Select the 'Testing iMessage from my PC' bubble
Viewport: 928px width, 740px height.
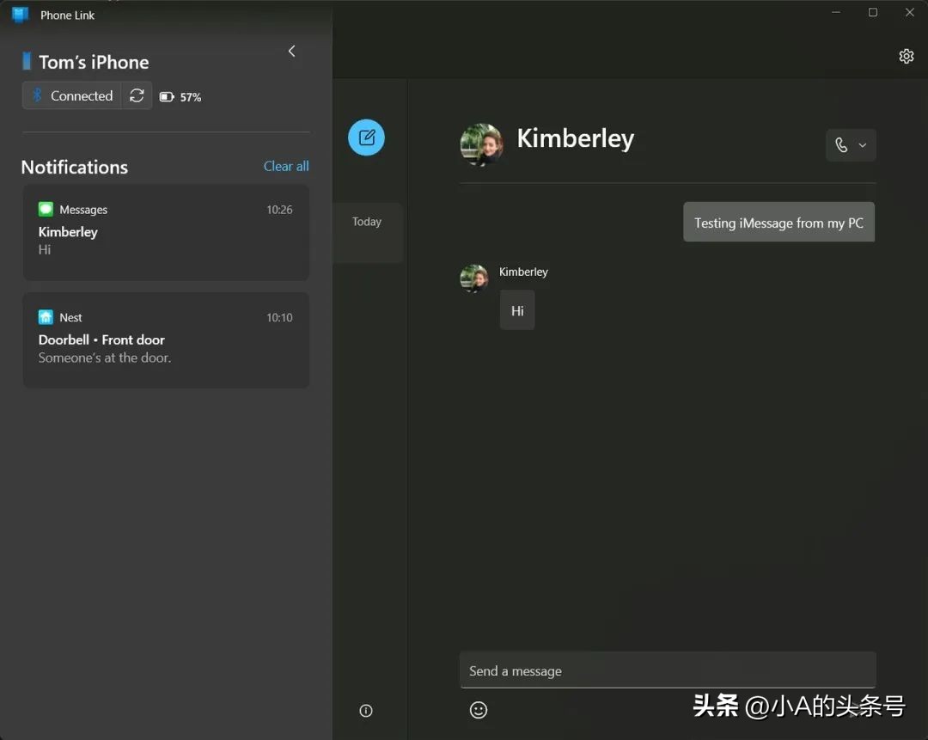[x=778, y=223]
